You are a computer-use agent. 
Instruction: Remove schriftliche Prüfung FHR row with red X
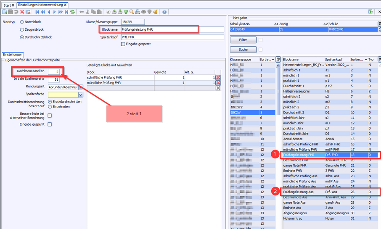tap(218, 78)
